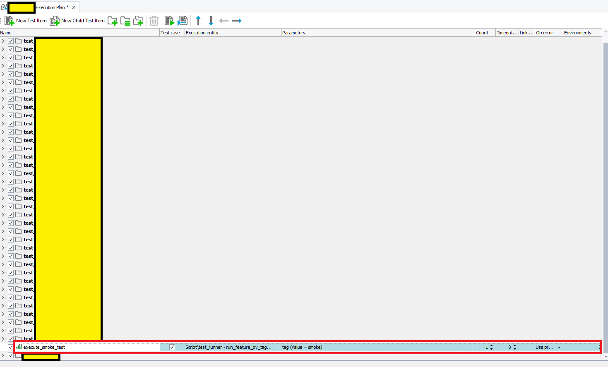Click the add folder icon
Screen dimensions: 608x367
(112, 21)
